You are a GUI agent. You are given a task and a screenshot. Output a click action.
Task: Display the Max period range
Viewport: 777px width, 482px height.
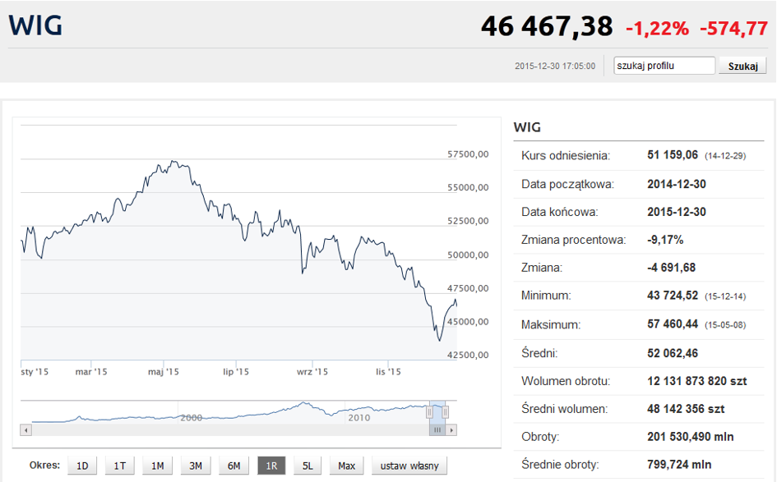(x=346, y=466)
